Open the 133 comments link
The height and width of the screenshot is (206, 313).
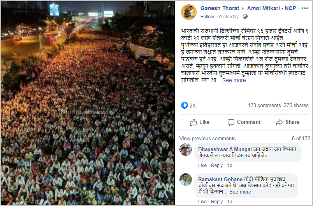pos(264,106)
